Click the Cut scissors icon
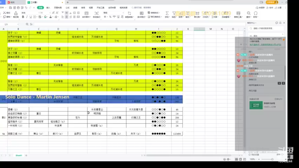The height and width of the screenshot is (168, 299). (4, 13)
